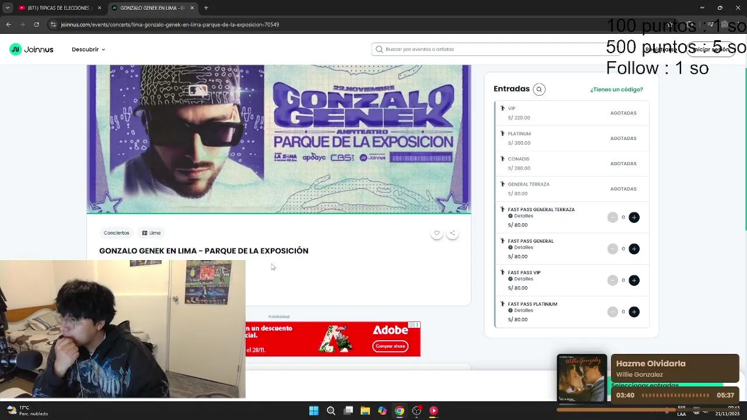Decrease FAST PASS VIP ticket quantity
Image resolution: width=747 pixels, height=420 pixels.
(612, 280)
